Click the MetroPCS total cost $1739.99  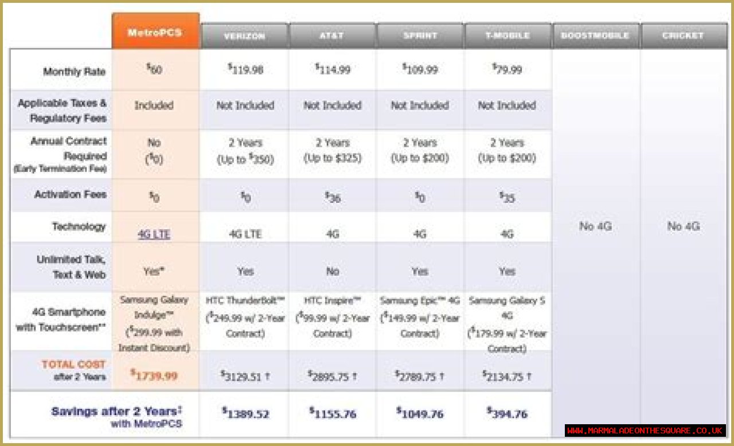click(x=154, y=375)
